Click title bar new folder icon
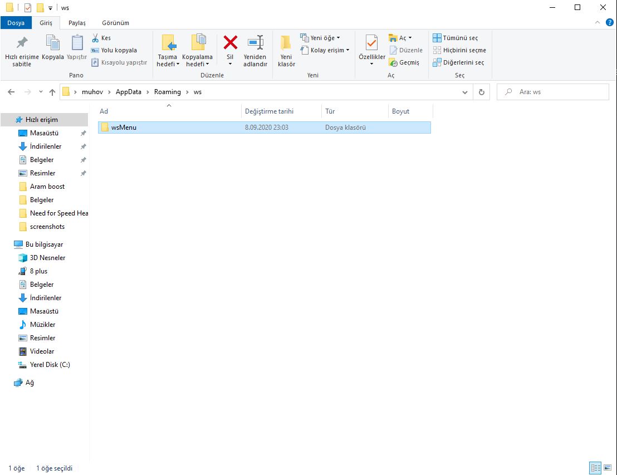 tap(40, 7)
